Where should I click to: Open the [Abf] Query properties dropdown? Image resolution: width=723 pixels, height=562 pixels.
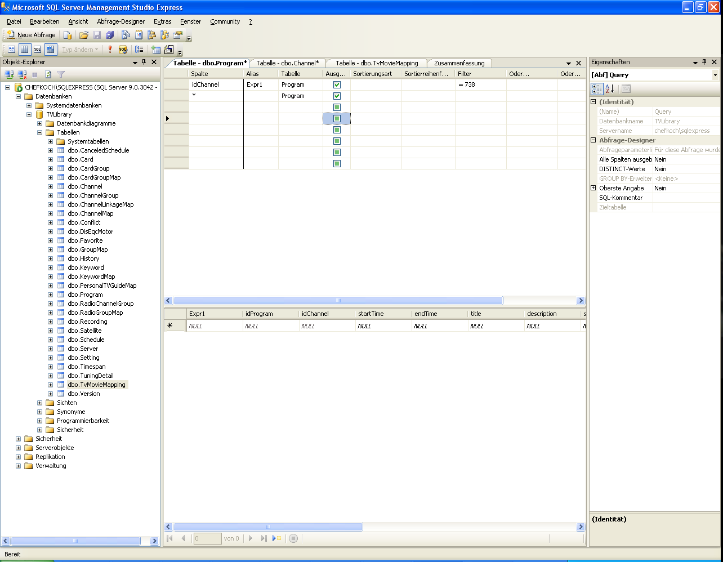click(x=716, y=75)
